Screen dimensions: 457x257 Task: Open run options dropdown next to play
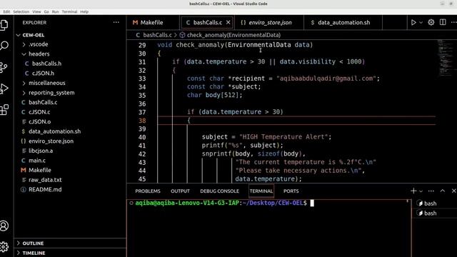[x=421, y=22]
